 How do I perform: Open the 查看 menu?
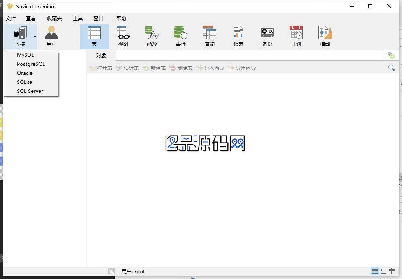pos(31,18)
